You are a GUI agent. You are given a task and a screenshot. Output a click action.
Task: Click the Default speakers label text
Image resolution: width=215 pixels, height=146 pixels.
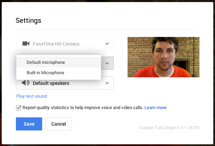tap(51, 83)
